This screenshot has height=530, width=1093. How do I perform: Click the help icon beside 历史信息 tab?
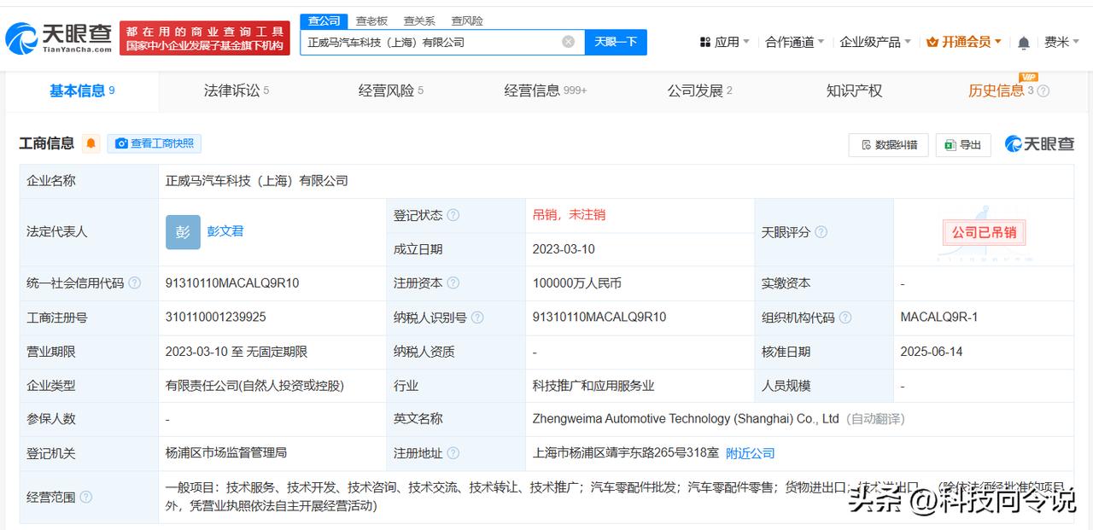pyautogui.click(x=1043, y=91)
